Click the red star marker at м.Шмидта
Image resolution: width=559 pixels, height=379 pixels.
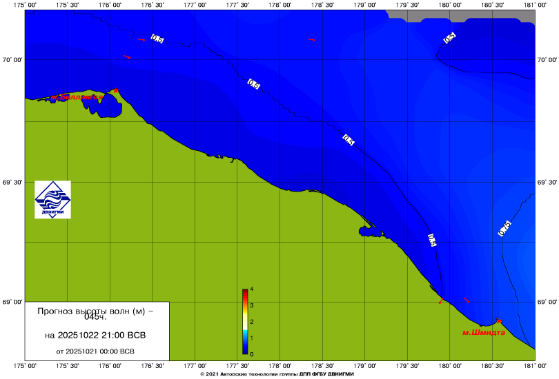498,320
